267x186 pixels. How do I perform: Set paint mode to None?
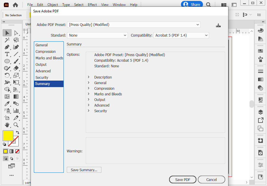coord(18,151)
